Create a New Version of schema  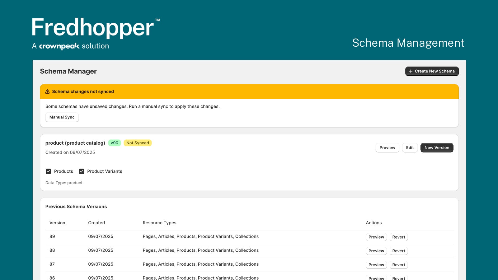tap(437, 148)
